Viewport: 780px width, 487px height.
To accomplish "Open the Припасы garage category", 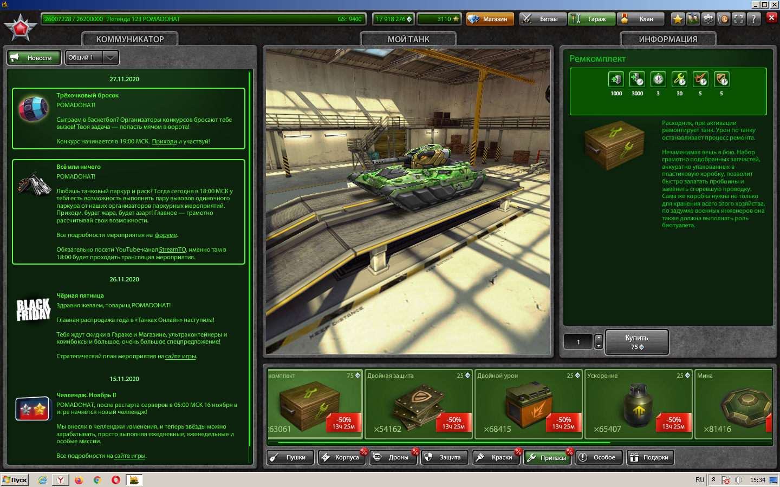I will (x=547, y=457).
